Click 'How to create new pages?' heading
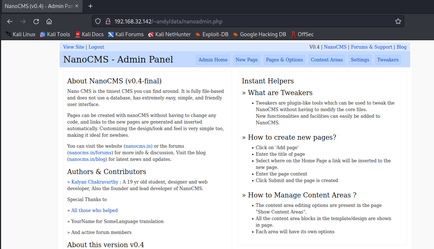434x249 pixels. [292, 137]
